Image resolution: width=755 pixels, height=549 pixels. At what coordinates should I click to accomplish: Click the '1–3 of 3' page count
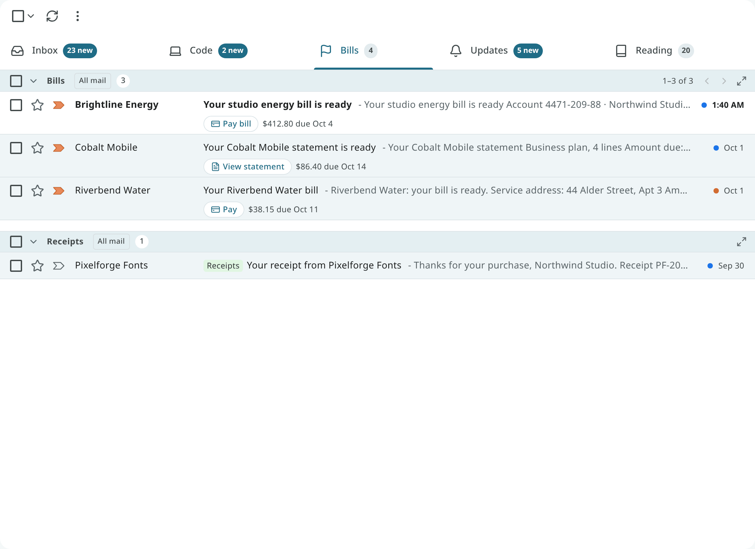pos(678,81)
